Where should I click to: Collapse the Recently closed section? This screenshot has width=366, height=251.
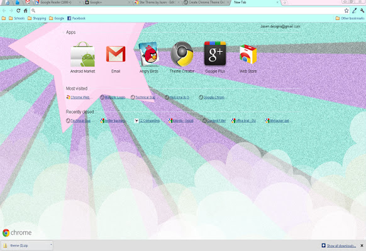coord(80,112)
